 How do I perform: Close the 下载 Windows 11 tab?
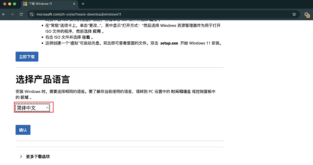74,4
